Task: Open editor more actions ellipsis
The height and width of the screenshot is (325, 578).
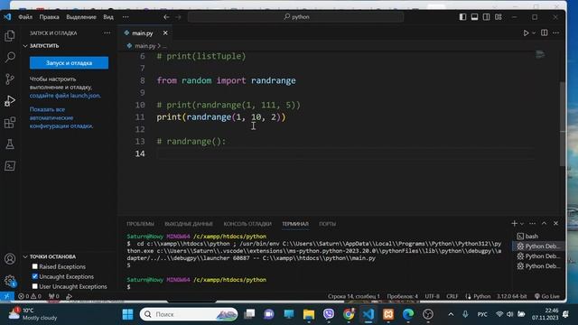Action: coord(556,32)
